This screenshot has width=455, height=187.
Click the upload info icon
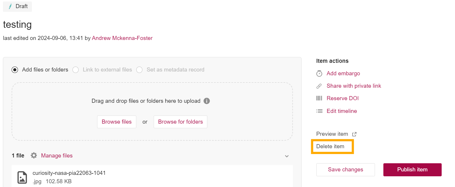click(207, 101)
